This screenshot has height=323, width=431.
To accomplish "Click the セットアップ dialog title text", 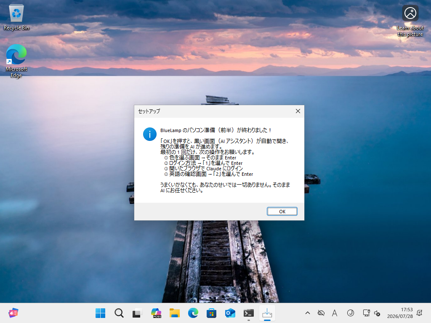I will pyautogui.click(x=149, y=111).
